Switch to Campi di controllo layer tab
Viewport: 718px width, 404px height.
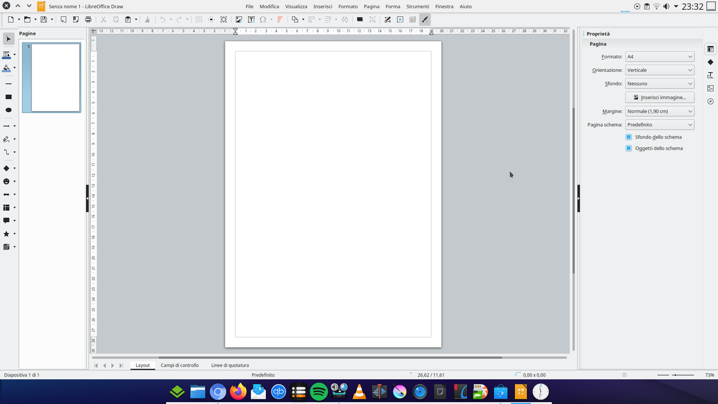pyautogui.click(x=179, y=365)
